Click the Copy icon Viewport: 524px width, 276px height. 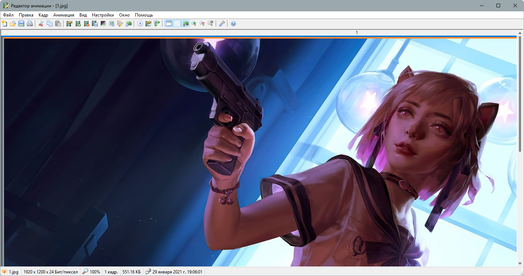50,23
